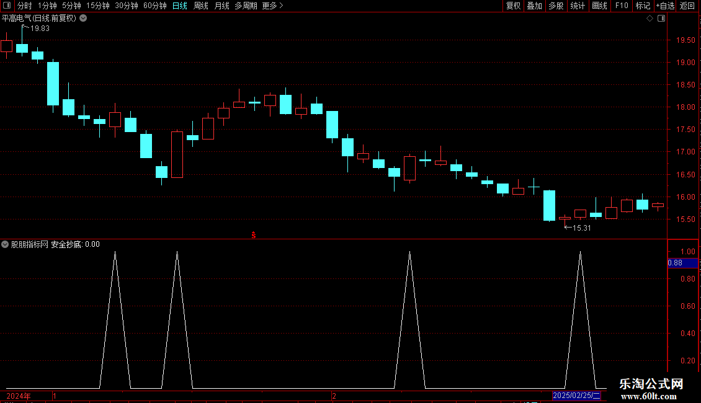This screenshot has height=403, width=701.
Task: Expand the 更多 more periods menu
Action: (273, 6)
